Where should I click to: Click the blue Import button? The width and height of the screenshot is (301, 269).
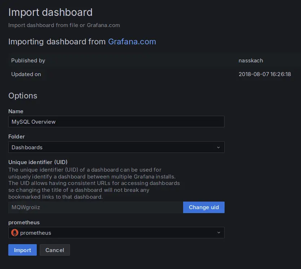(x=22, y=250)
